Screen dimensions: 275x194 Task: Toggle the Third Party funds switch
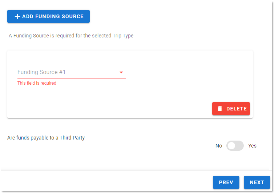235,146
